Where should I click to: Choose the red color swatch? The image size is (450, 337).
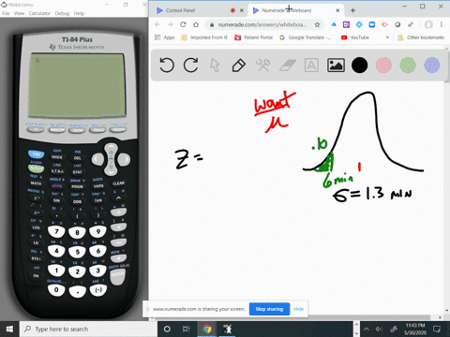click(x=383, y=66)
